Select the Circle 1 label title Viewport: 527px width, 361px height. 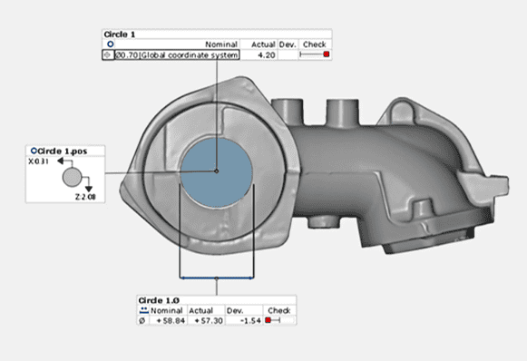[x=120, y=34]
